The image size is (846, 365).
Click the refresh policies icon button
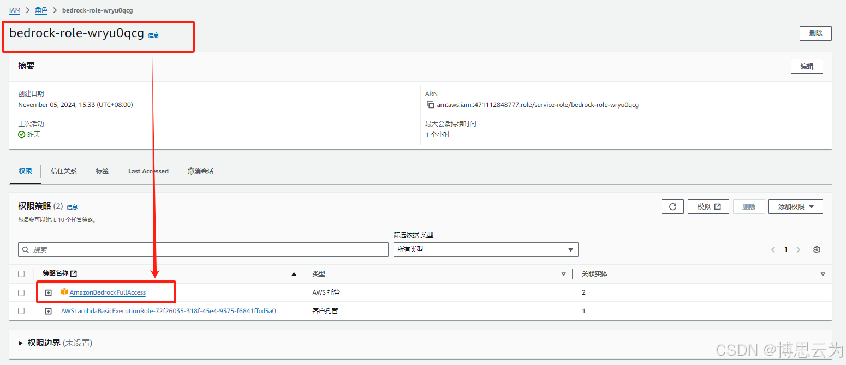pyautogui.click(x=672, y=207)
